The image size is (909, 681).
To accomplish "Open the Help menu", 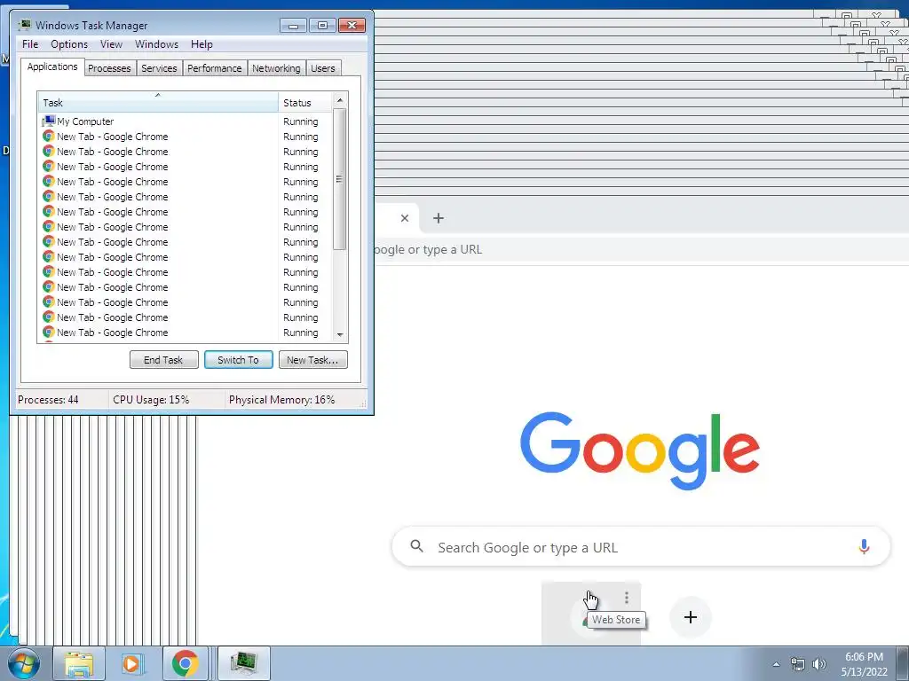I will (202, 44).
